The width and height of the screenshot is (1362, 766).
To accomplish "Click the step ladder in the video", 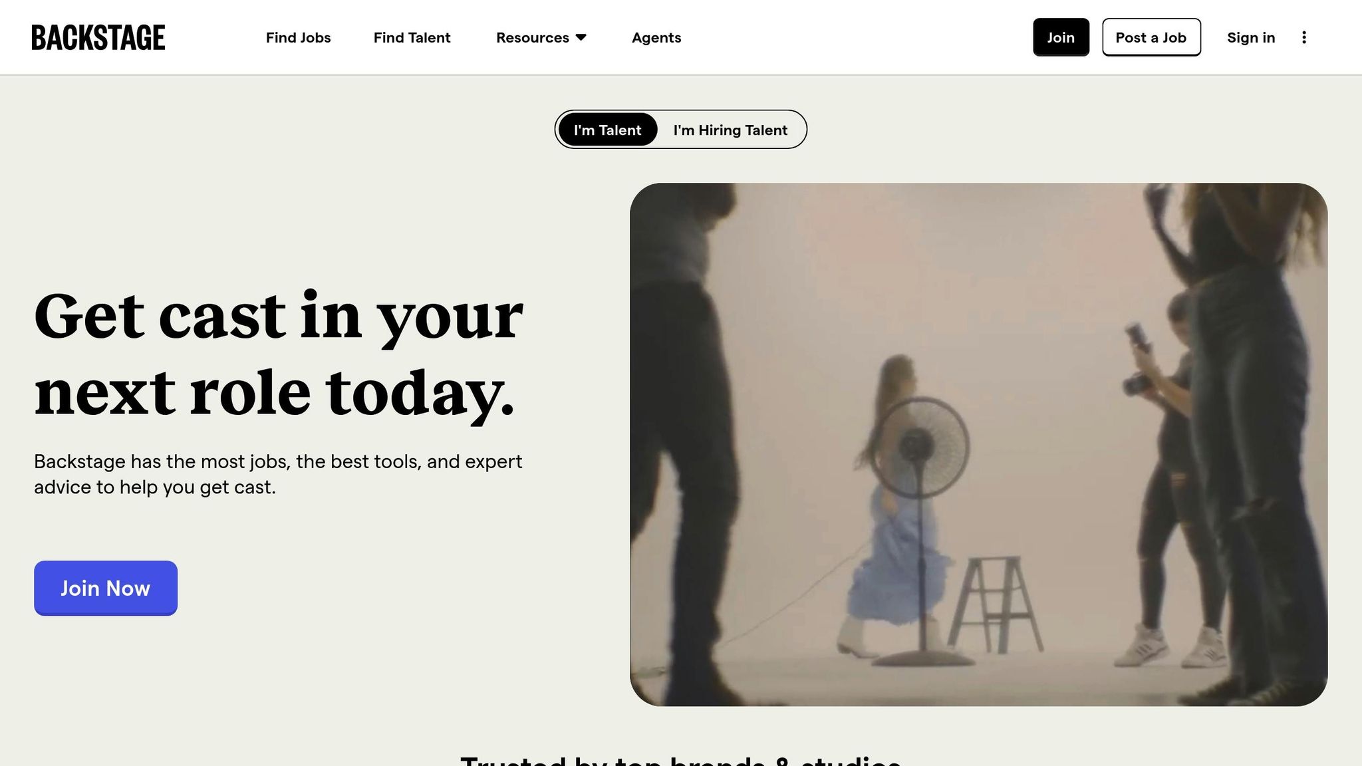I will (x=996, y=604).
